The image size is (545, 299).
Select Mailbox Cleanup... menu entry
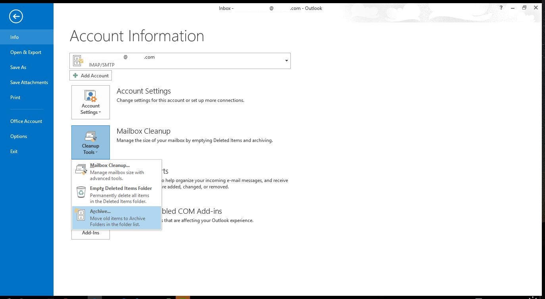[x=117, y=171]
